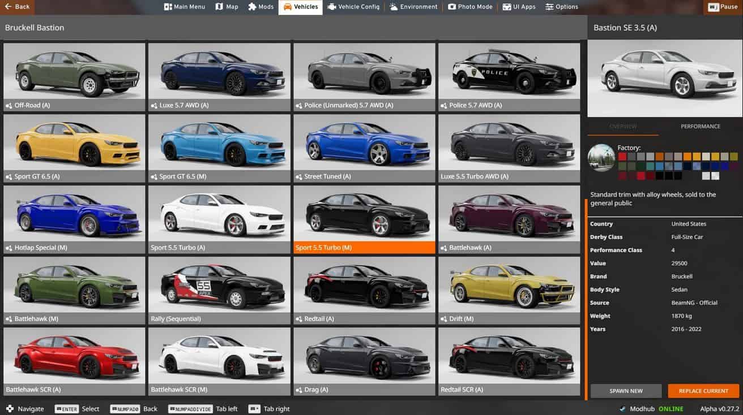The image size is (743, 415).
Task: Click the Map icon in top bar
Action: [219, 7]
